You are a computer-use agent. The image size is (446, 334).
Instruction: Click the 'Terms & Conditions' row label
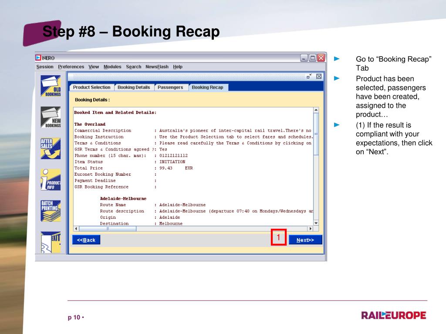click(x=98, y=143)
